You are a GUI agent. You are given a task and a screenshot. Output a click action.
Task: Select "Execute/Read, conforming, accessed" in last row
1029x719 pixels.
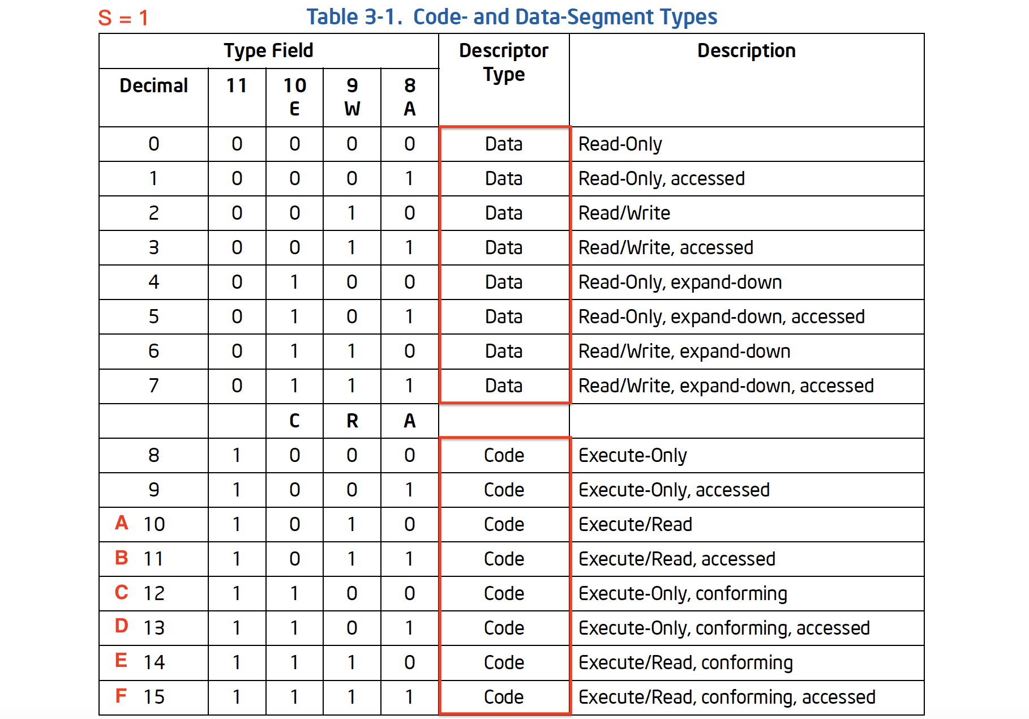click(x=727, y=697)
